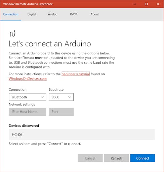Close the Windows Remote Arduino Experience window
The height and width of the screenshot is (172, 164).
[x=158, y=4]
